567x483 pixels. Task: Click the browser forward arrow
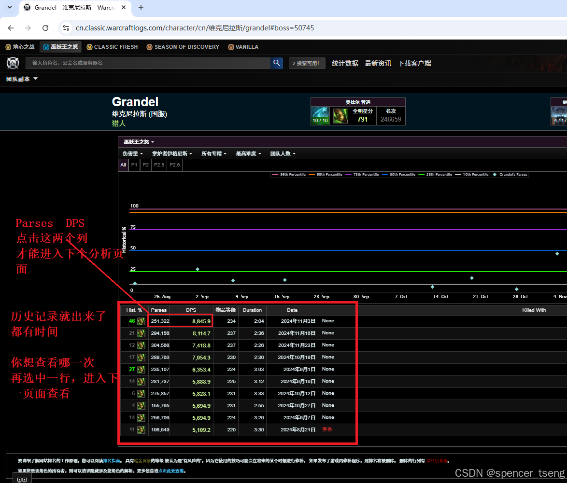click(x=28, y=28)
